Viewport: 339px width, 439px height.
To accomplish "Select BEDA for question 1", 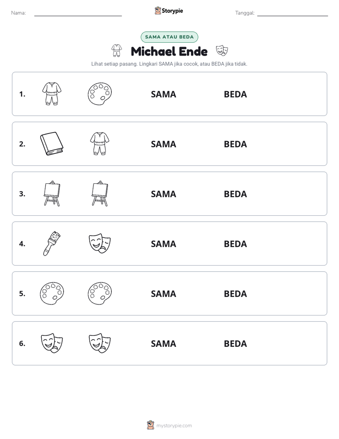I will click(235, 95).
